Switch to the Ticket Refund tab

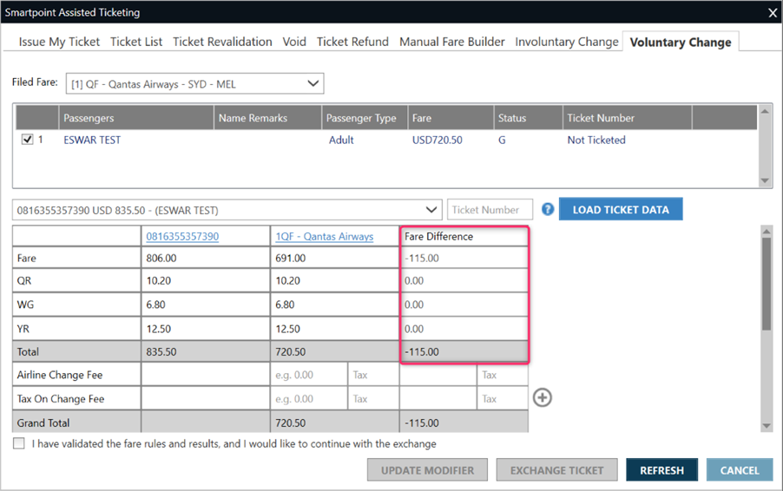click(354, 42)
